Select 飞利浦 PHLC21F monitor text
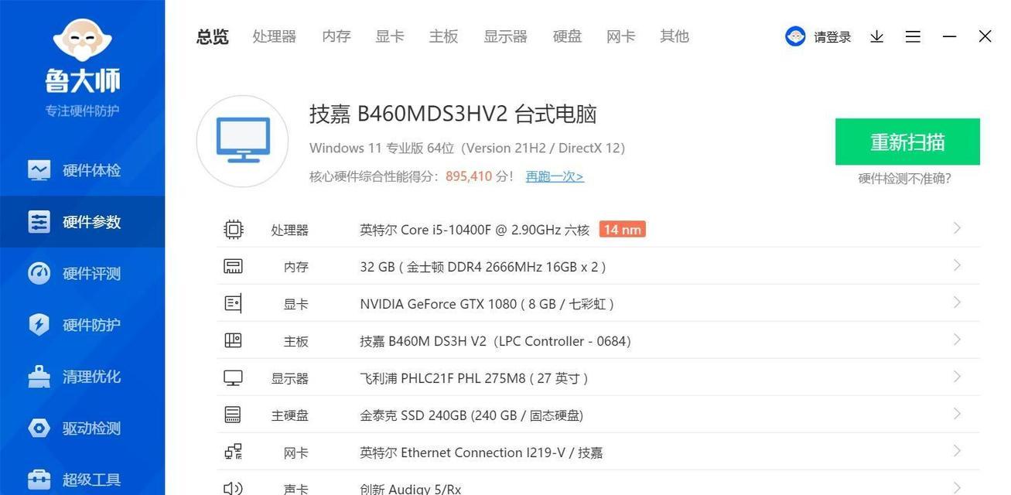The height and width of the screenshot is (495, 1011). click(x=474, y=378)
